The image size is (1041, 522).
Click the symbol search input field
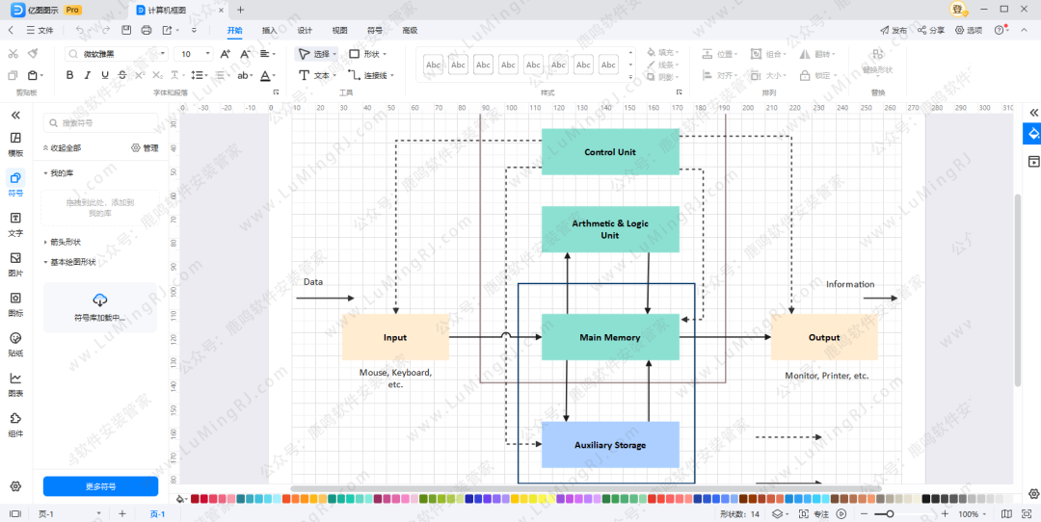click(106, 123)
